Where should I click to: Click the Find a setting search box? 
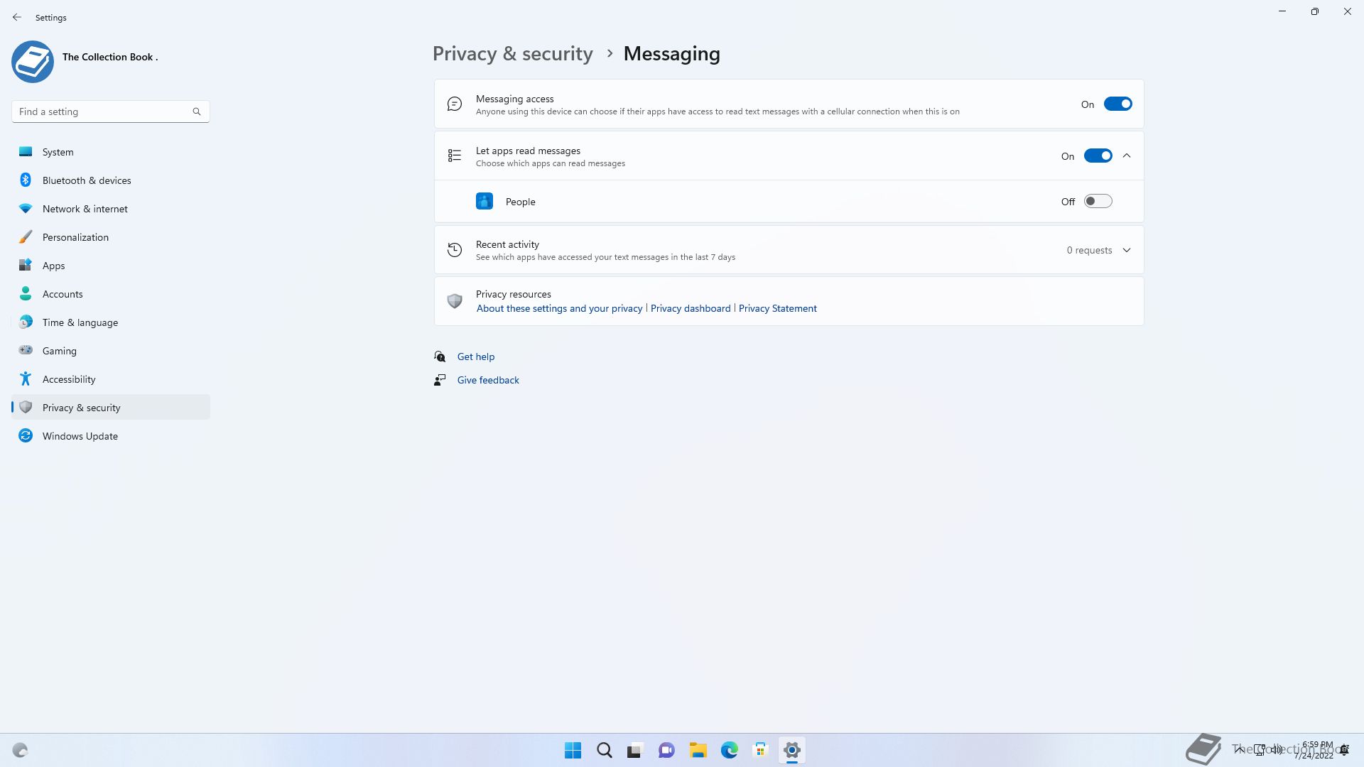coord(110,111)
